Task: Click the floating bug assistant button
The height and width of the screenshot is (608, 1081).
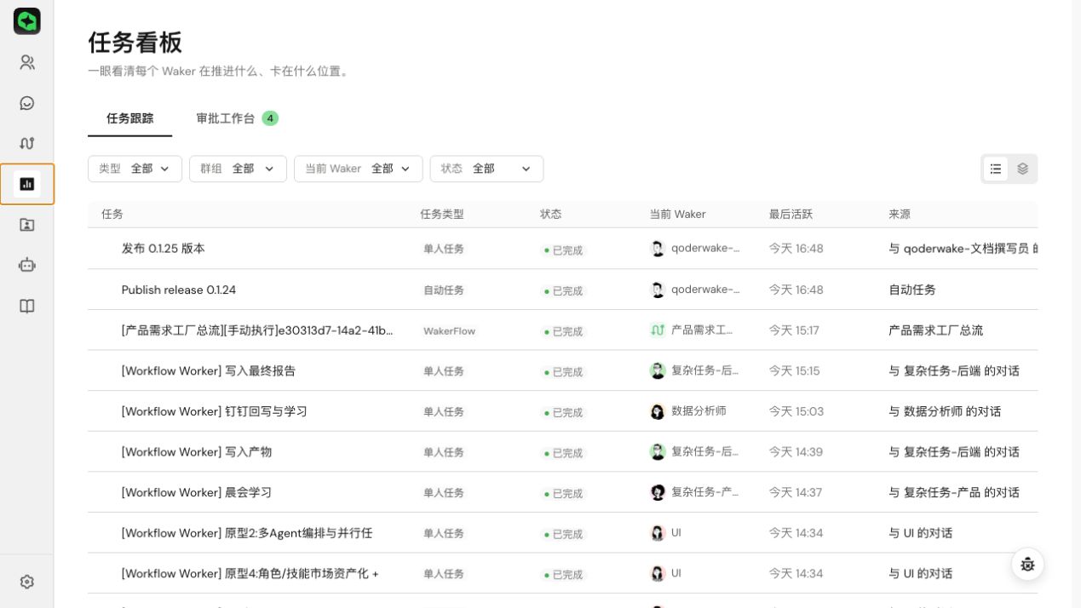Action: point(1028,564)
